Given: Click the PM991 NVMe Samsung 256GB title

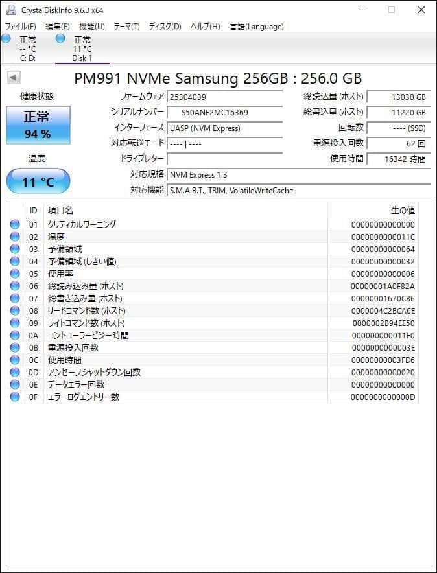Looking at the screenshot, I should tap(218, 78).
